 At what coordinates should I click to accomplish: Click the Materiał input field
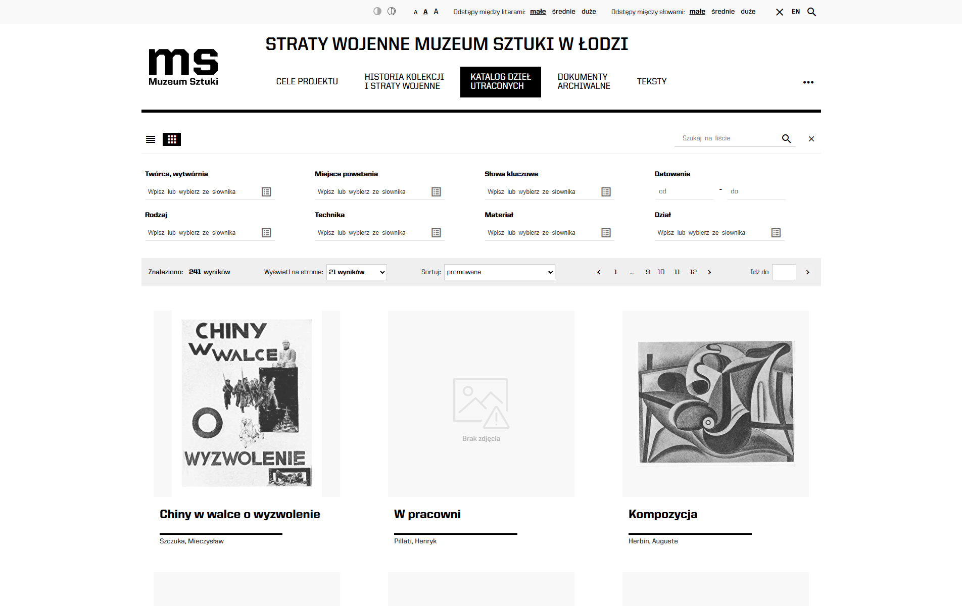click(542, 233)
